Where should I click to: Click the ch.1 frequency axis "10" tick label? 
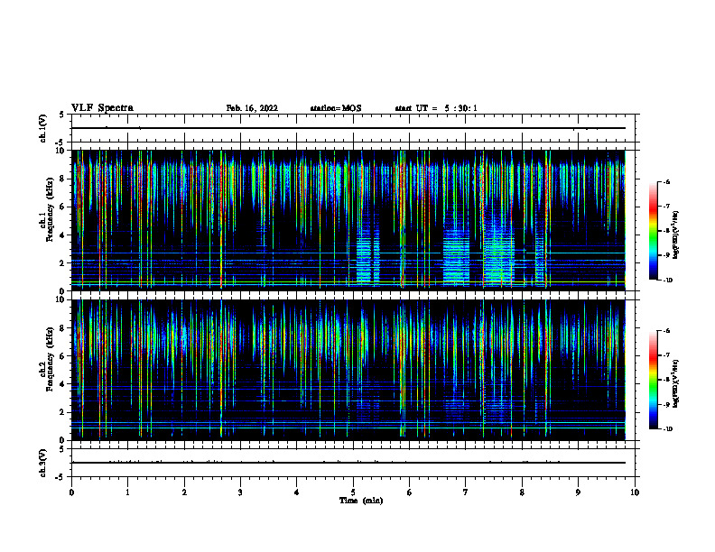pyautogui.click(x=61, y=151)
